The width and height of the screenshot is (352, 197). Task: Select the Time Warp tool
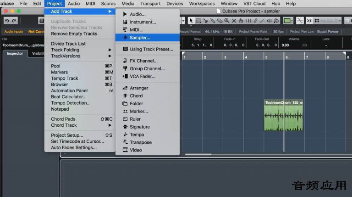click(248, 21)
